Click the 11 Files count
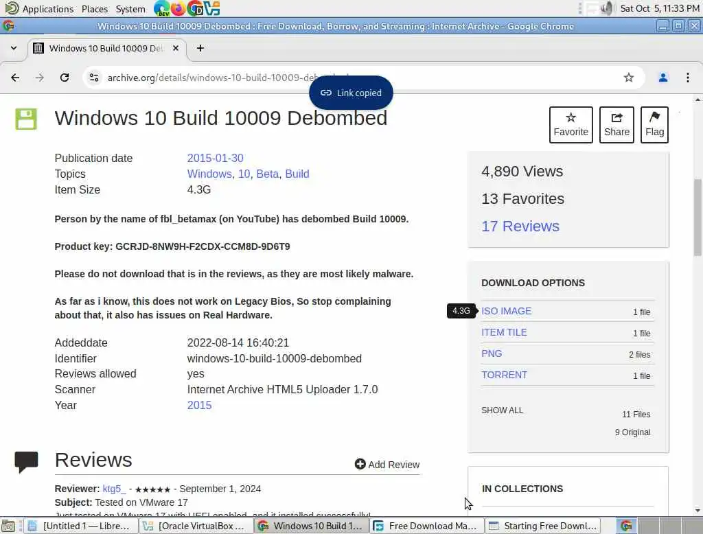Screen dimensions: 703x534 (x=636, y=415)
